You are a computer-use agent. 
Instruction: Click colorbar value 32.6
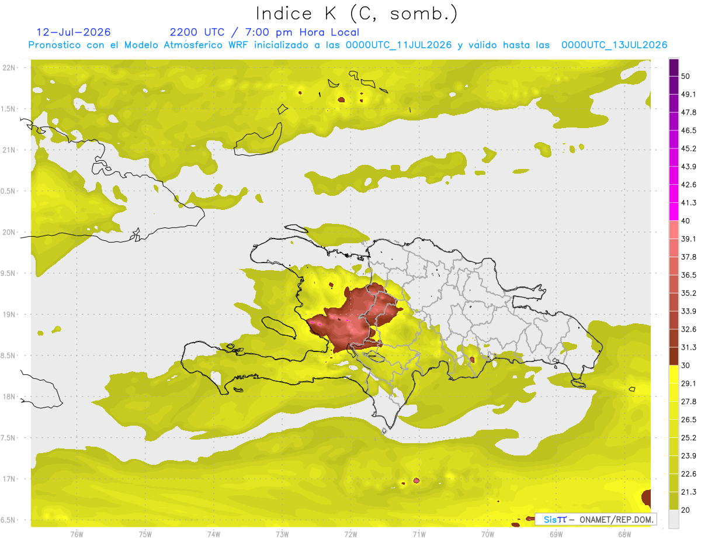(689, 329)
